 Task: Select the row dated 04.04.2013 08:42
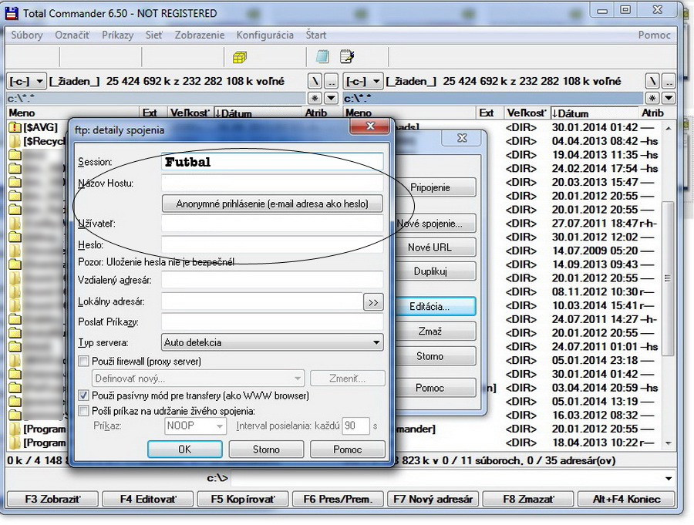[x=504, y=141]
